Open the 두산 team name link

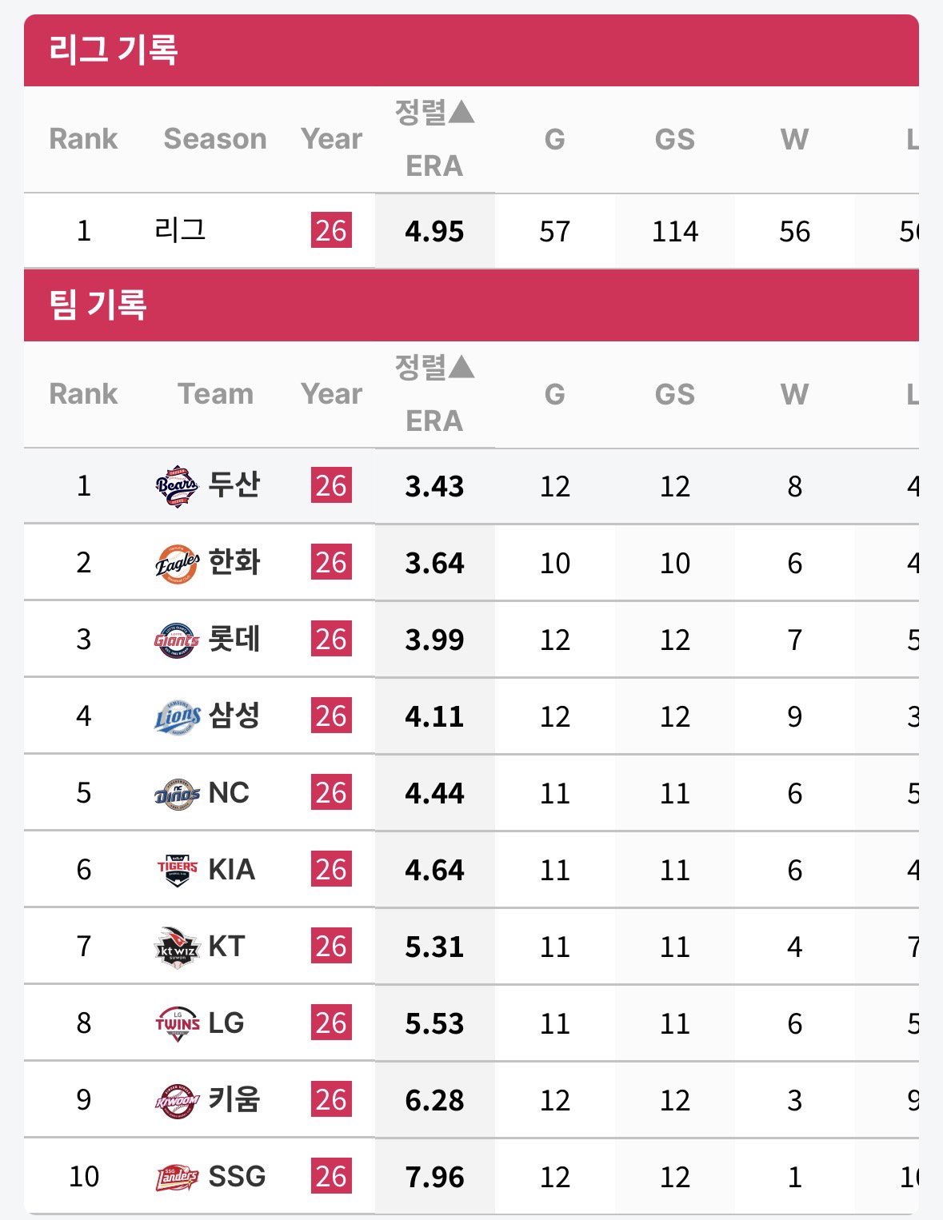(x=234, y=484)
